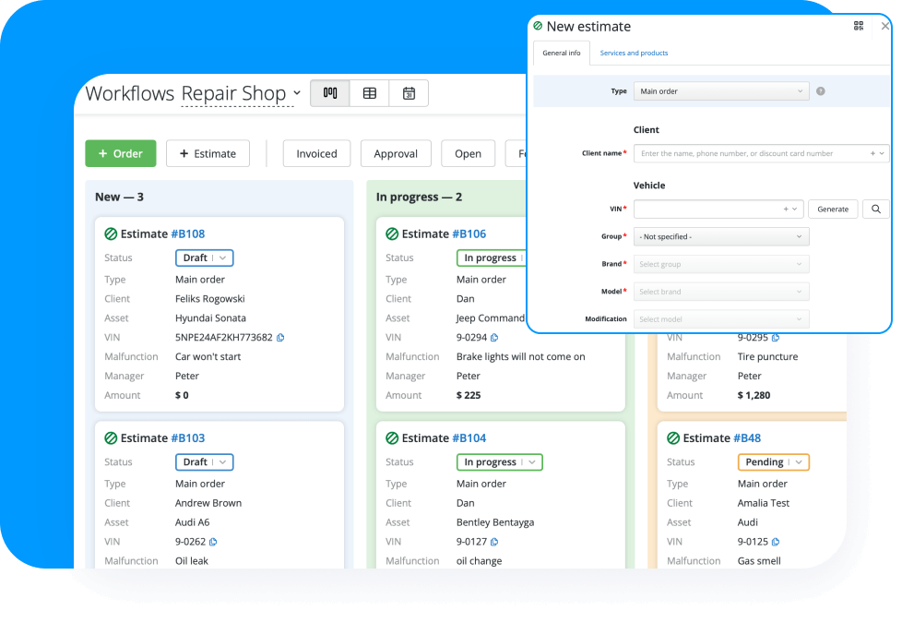Click the green Order button
This screenshot has height=635, width=902.
tap(121, 154)
